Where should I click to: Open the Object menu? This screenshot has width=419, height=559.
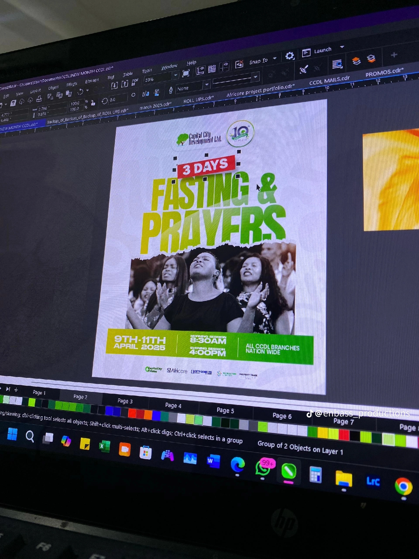53,87
